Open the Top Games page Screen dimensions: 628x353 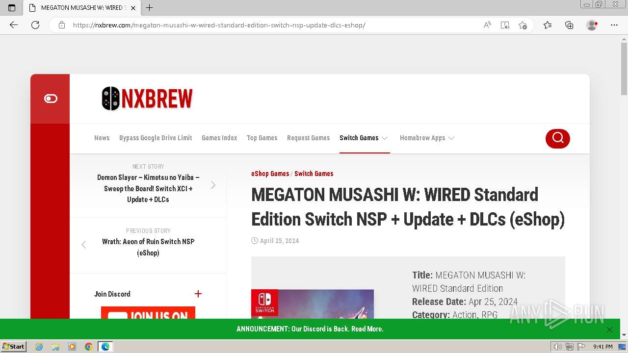coord(262,138)
